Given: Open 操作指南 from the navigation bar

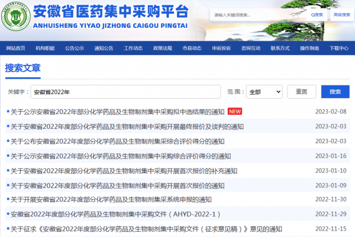Looking at the screenshot, I should [x=308, y=48].
